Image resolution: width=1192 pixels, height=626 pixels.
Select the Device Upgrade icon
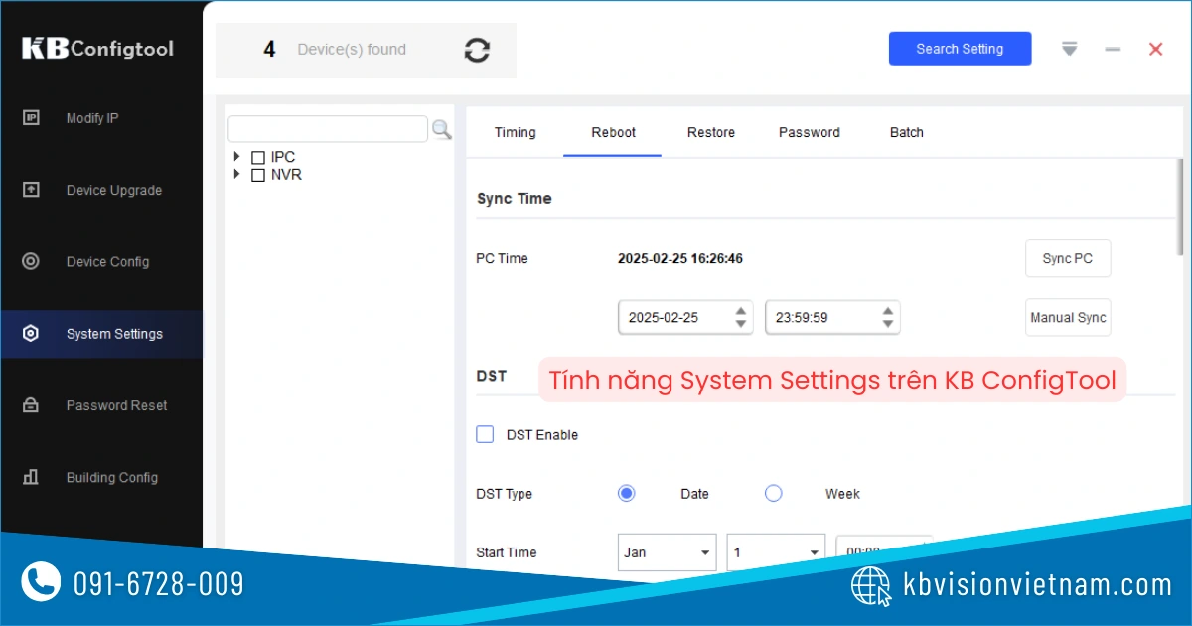pos(31,190)
